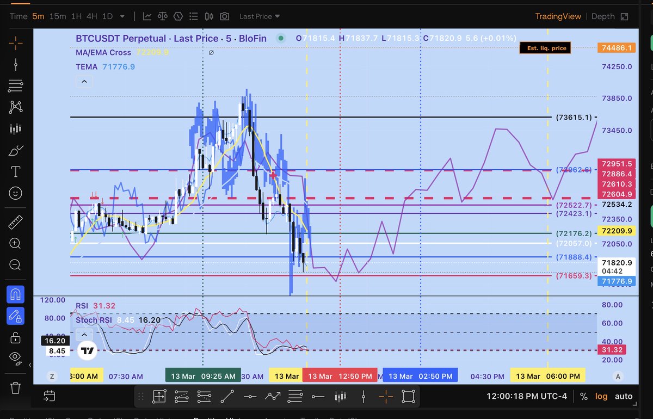Click the trash icon to remove drawings

(15, 388)
